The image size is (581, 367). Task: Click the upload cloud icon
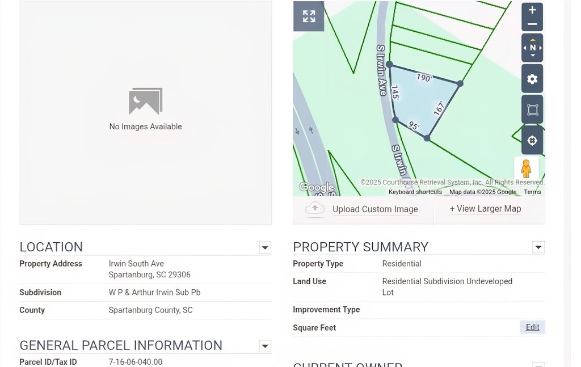[315, 209]
